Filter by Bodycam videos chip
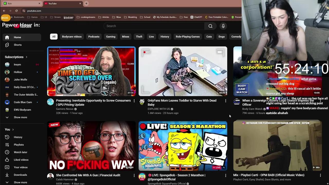The height and width of the screenshot is (185, 329). (72, 36)
